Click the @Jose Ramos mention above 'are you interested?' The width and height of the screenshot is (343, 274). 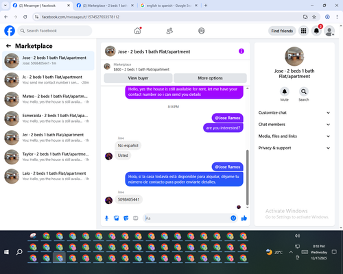228,118
